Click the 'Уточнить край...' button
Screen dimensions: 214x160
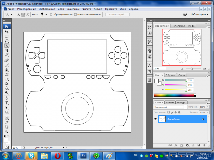pos(117,15)
